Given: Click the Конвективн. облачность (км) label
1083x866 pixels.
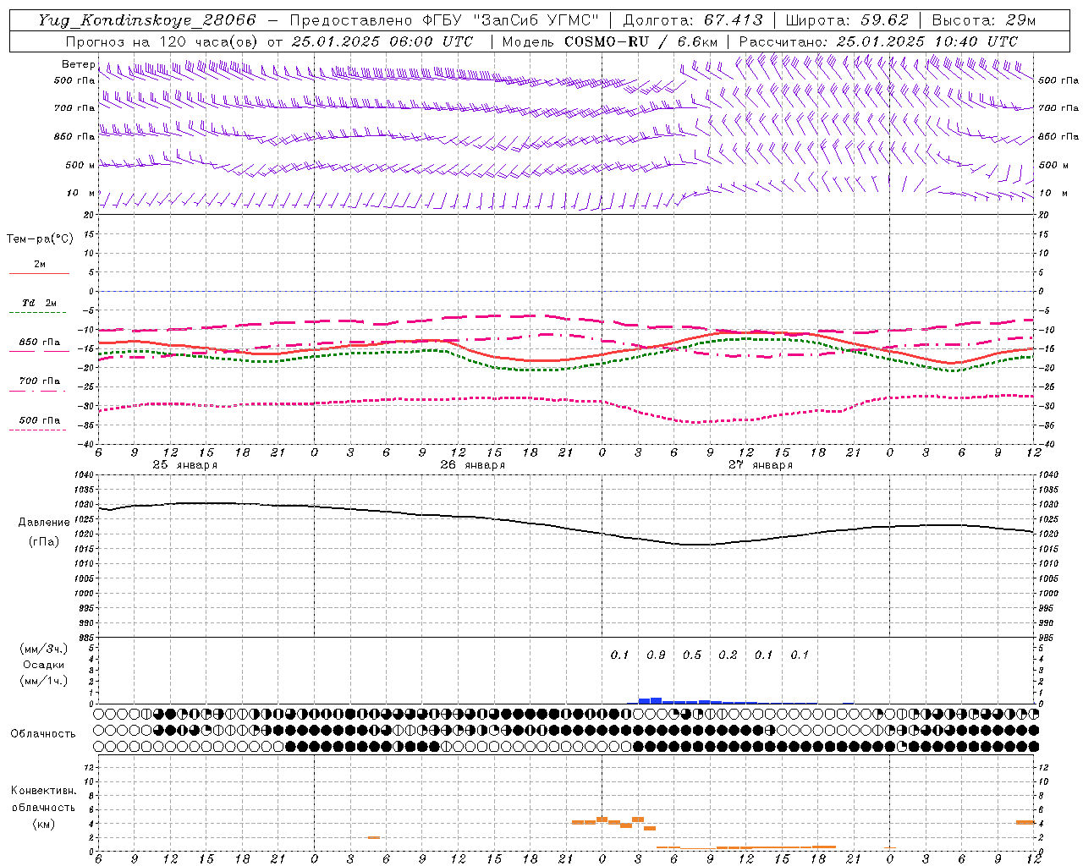Looking at the screenshot, I should point(43,808).
